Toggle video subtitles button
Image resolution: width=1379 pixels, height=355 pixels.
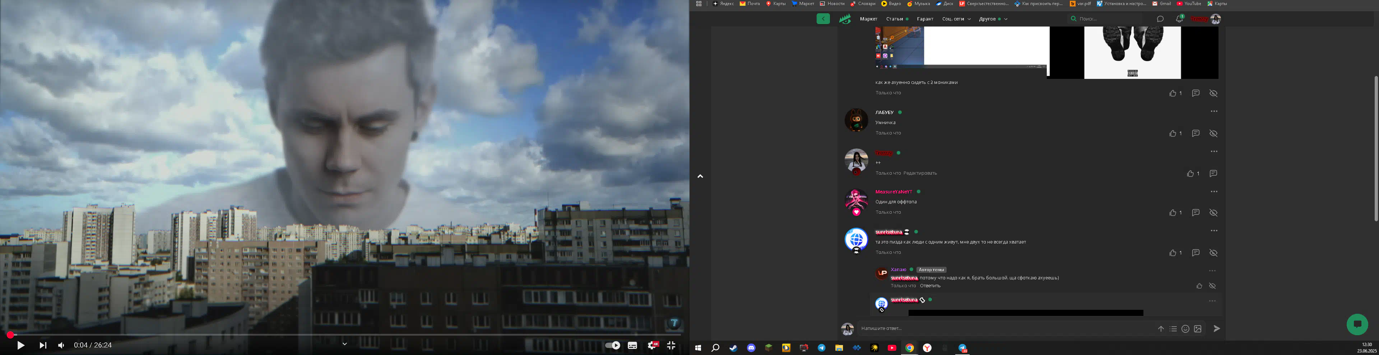click(x=632, y=345)
